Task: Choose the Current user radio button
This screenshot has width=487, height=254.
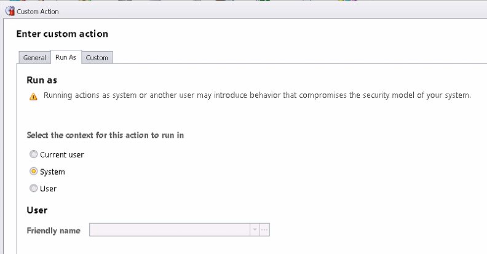Action: pos(33,154)
